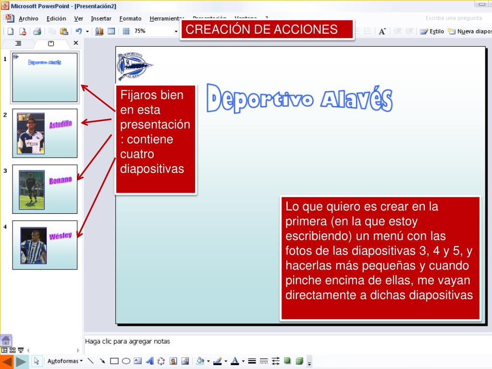
Task: Apply fill color with paint bucket
Action: coord(200,361)
